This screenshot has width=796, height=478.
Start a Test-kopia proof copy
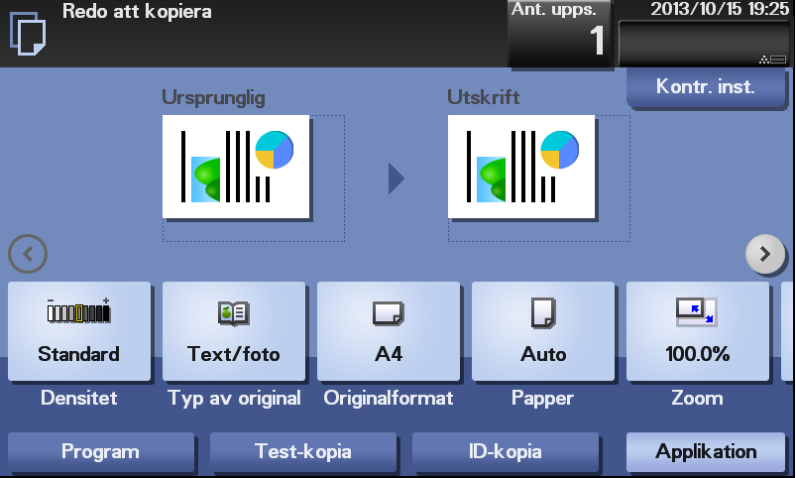coord(303,451)
